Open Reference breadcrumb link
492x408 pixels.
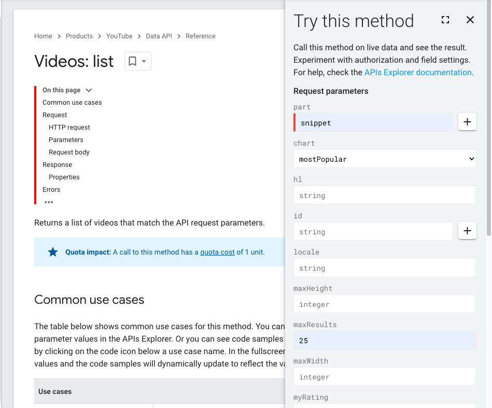tap(201, 36)
